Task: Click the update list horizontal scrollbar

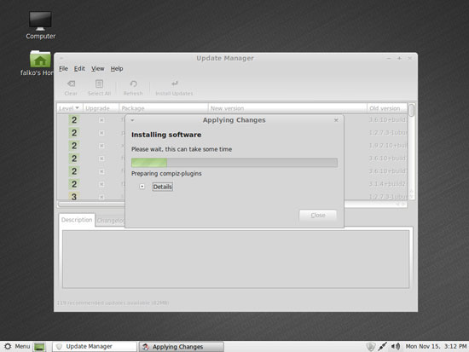Action: [233, 205]
